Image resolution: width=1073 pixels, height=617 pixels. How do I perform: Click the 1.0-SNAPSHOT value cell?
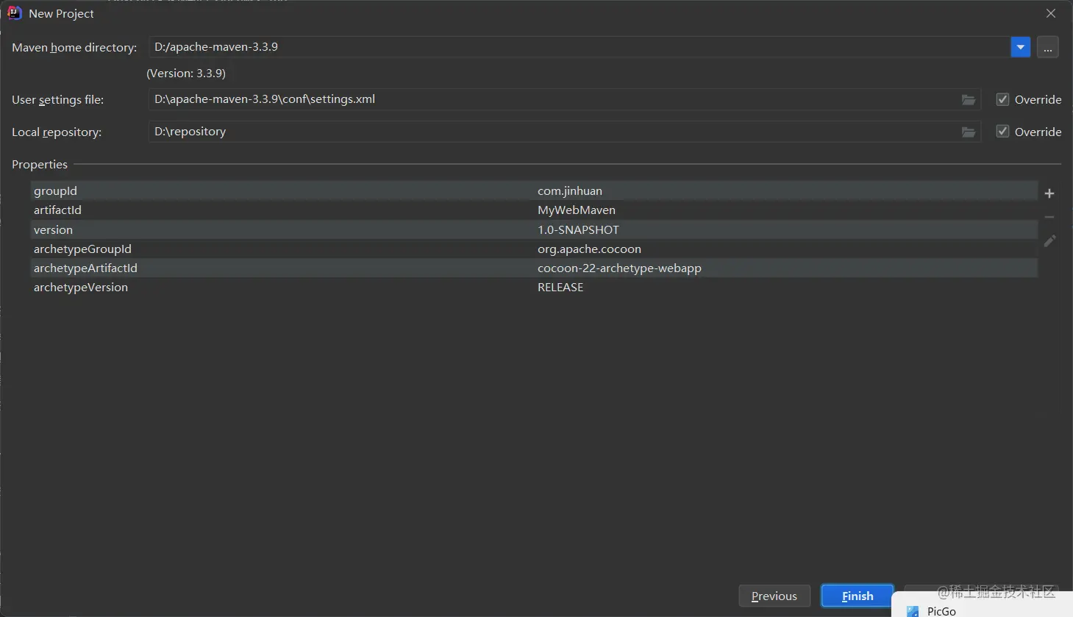578,229
